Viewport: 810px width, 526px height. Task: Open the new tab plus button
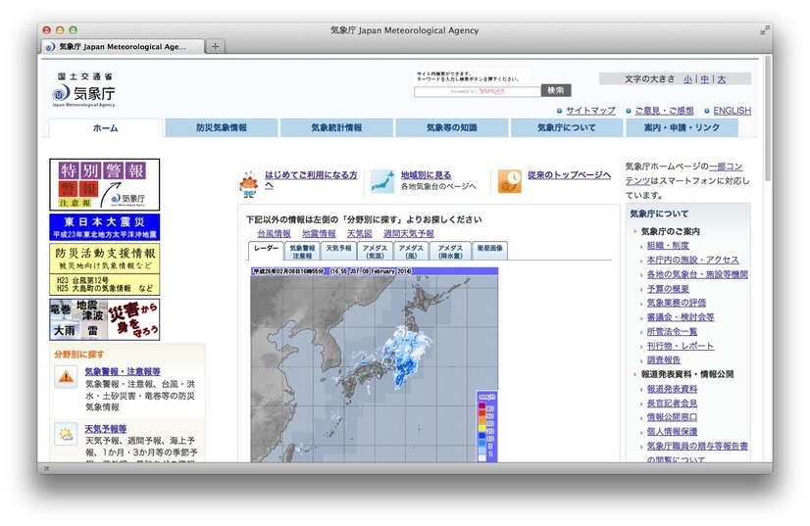pos(215,46)
